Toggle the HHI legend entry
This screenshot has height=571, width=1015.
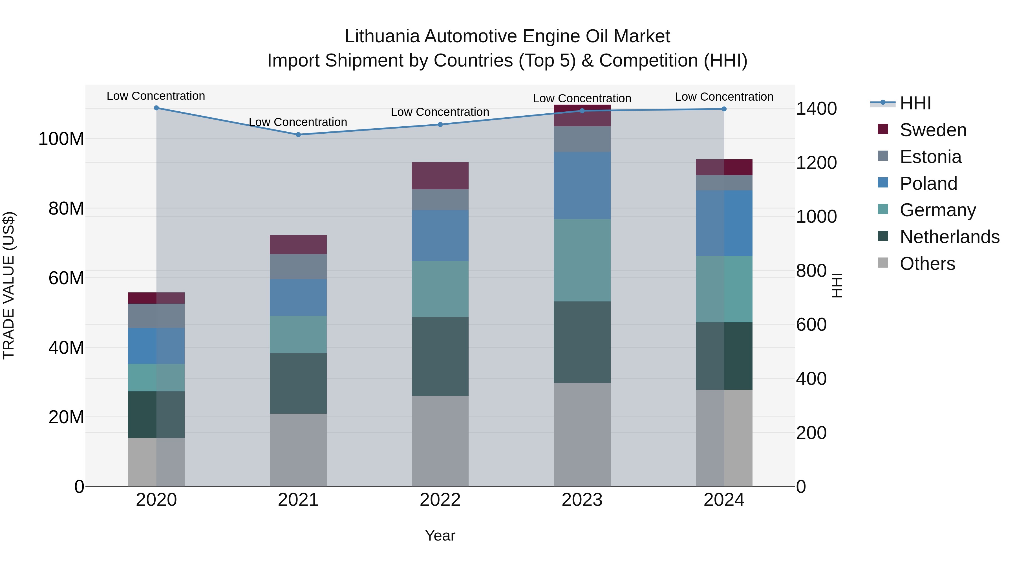click(901, 103)
